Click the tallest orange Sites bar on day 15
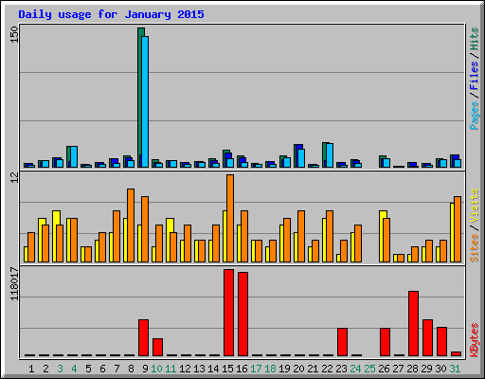Image resolution: width=485 pixels, height=379 pixels. [x=230, y=218]
